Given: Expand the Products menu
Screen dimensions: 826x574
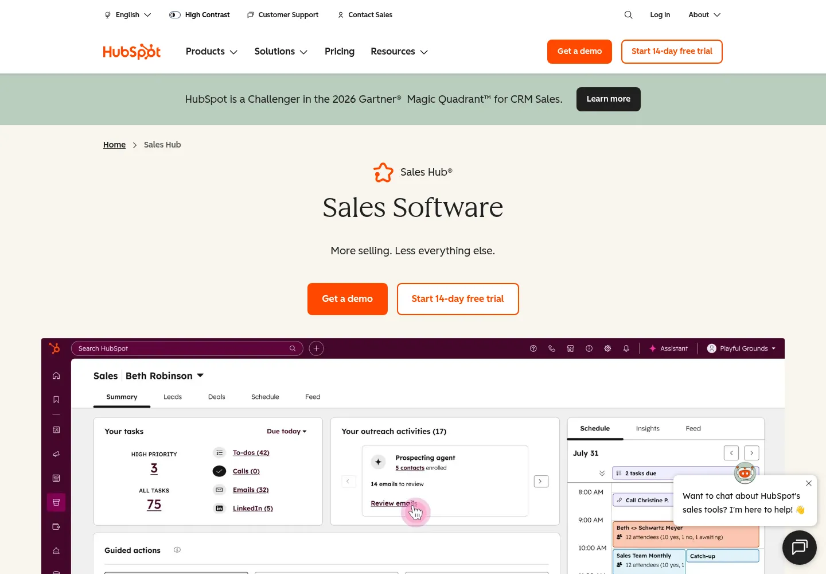Looking at the screenshot, I should pos(212,52).
